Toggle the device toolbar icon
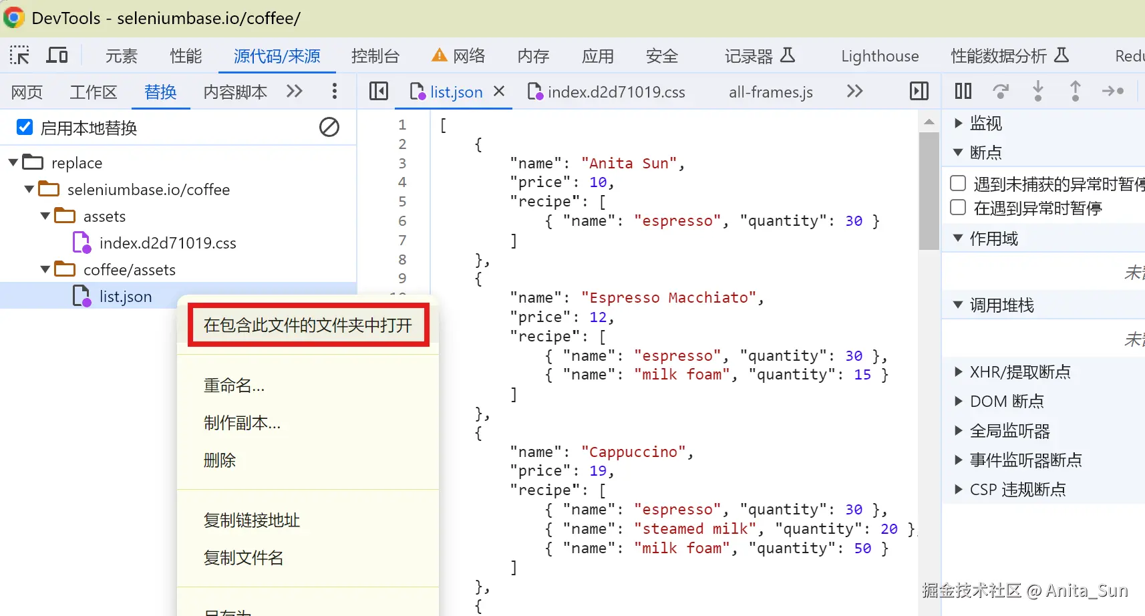Image resolution: width=1145 pixels, height=616 pixels. click(57, 55)
